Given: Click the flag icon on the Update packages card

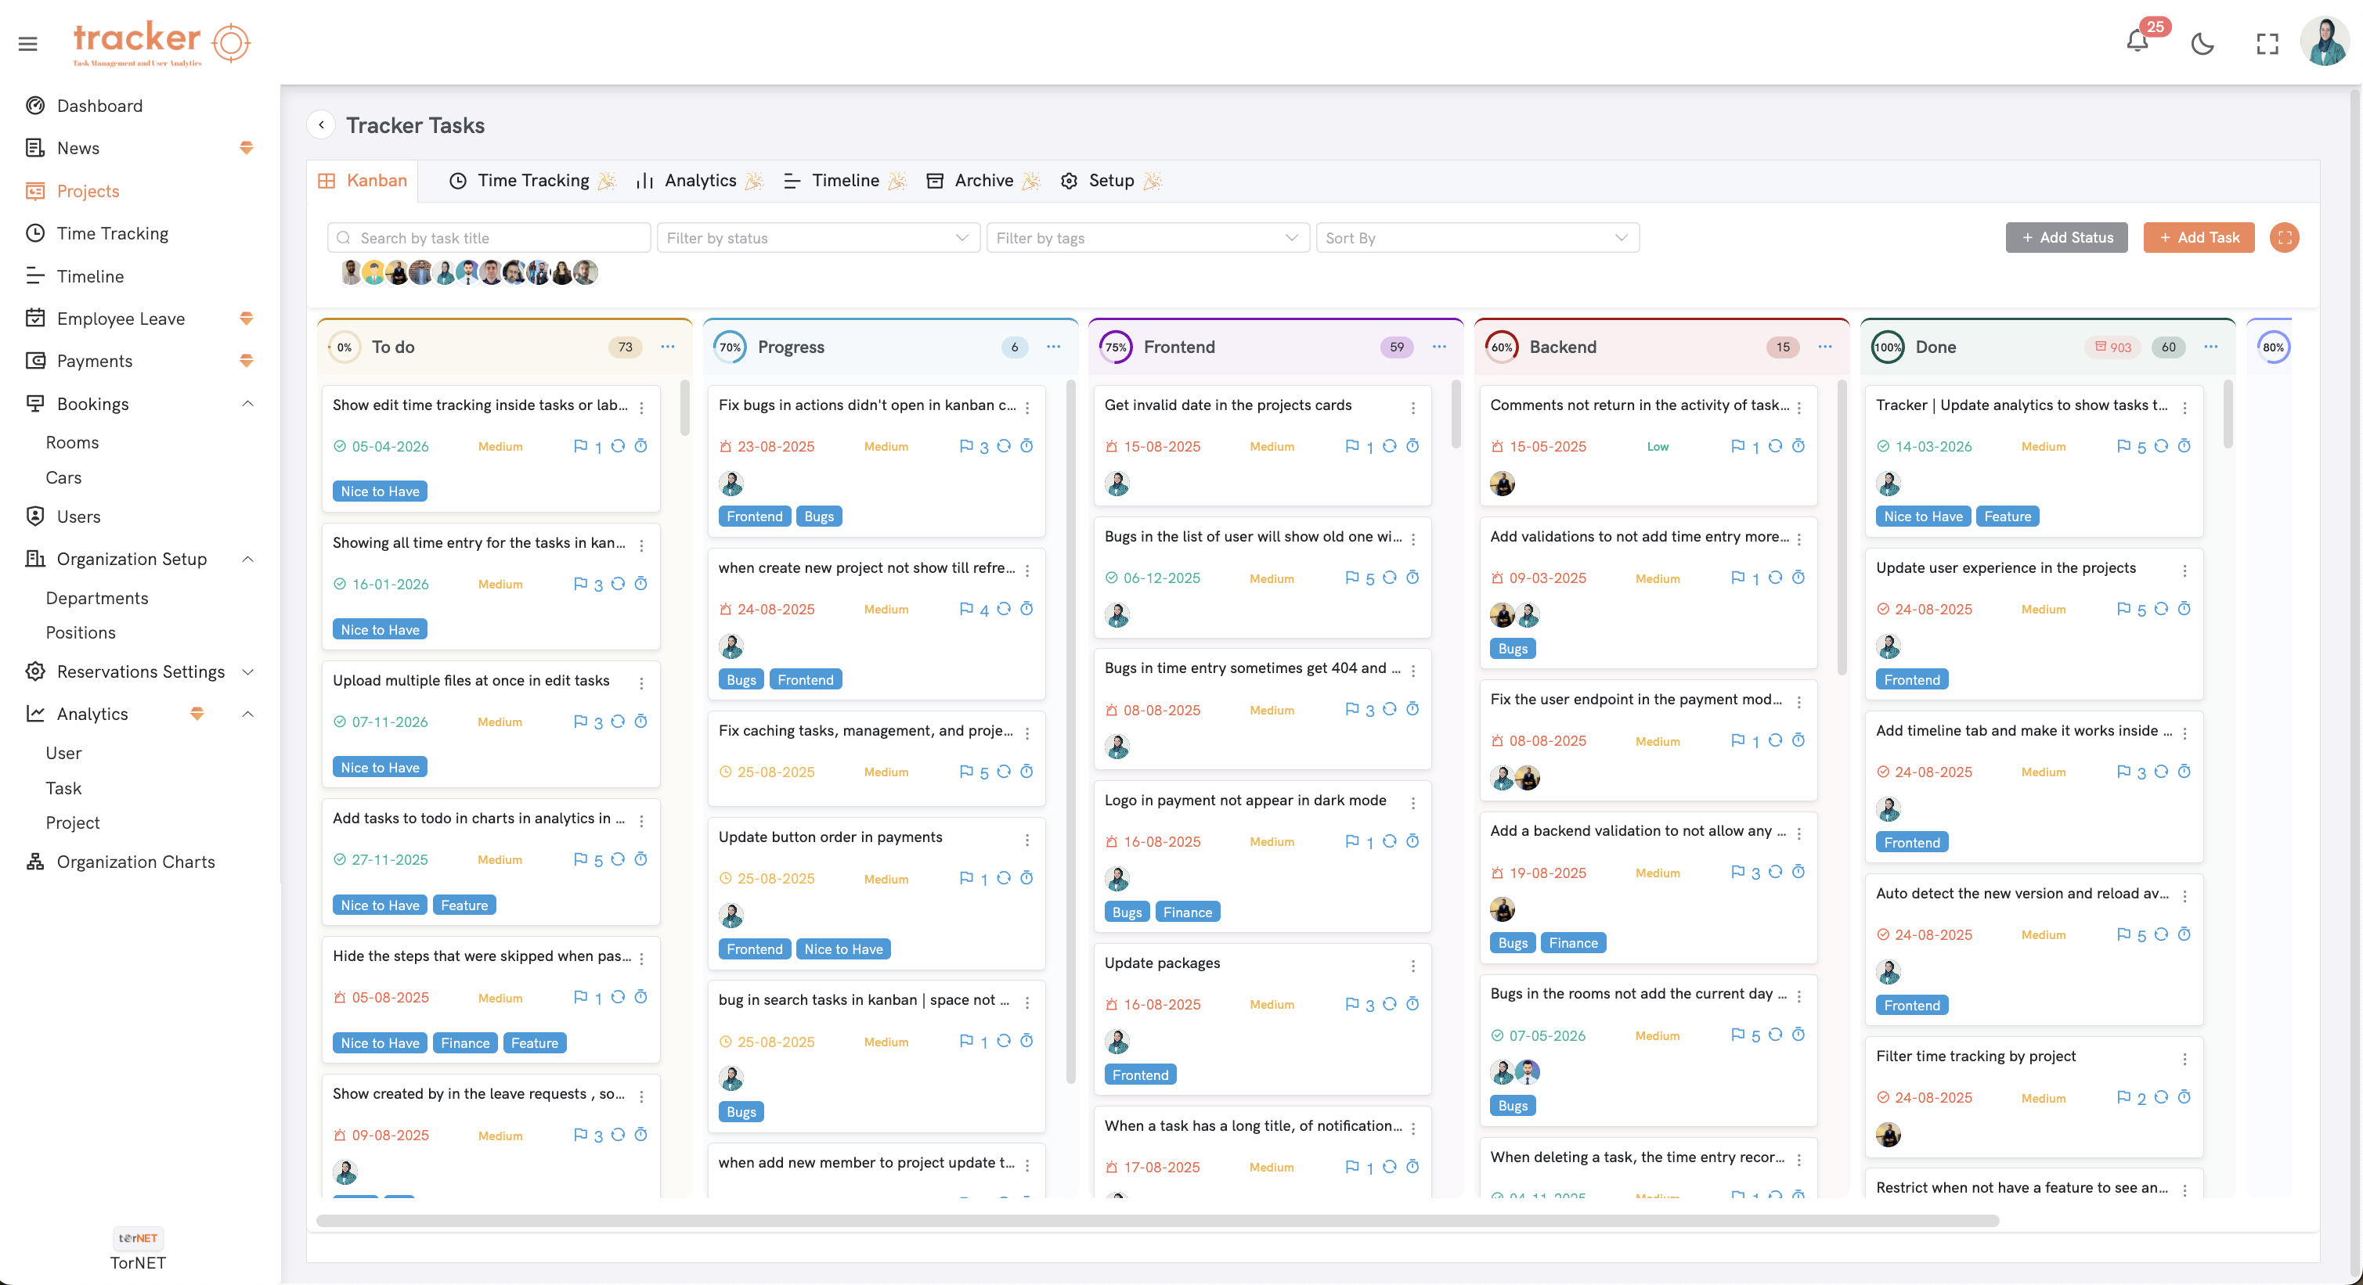Looking at the screenshot, I should click(1352, 1003).
